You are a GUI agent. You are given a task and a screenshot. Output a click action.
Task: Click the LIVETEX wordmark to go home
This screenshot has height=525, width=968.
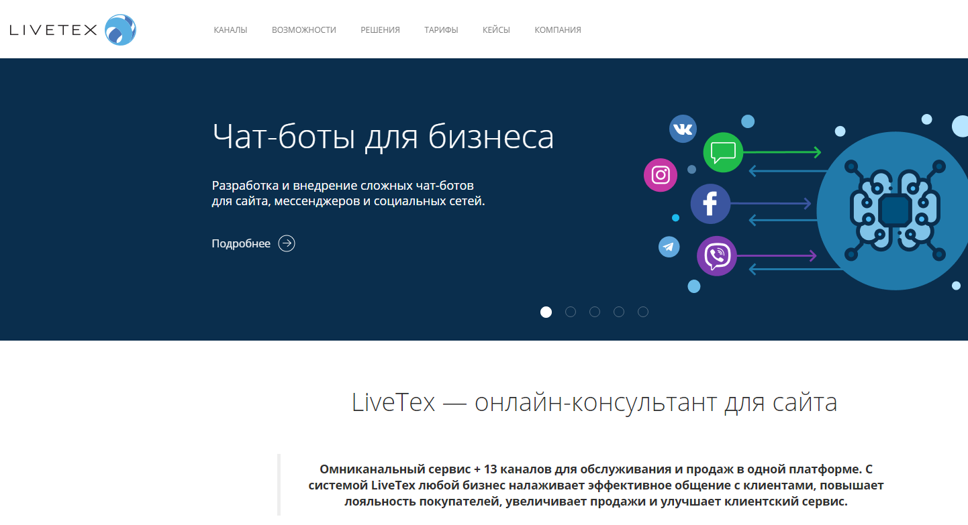click(54, 30)
